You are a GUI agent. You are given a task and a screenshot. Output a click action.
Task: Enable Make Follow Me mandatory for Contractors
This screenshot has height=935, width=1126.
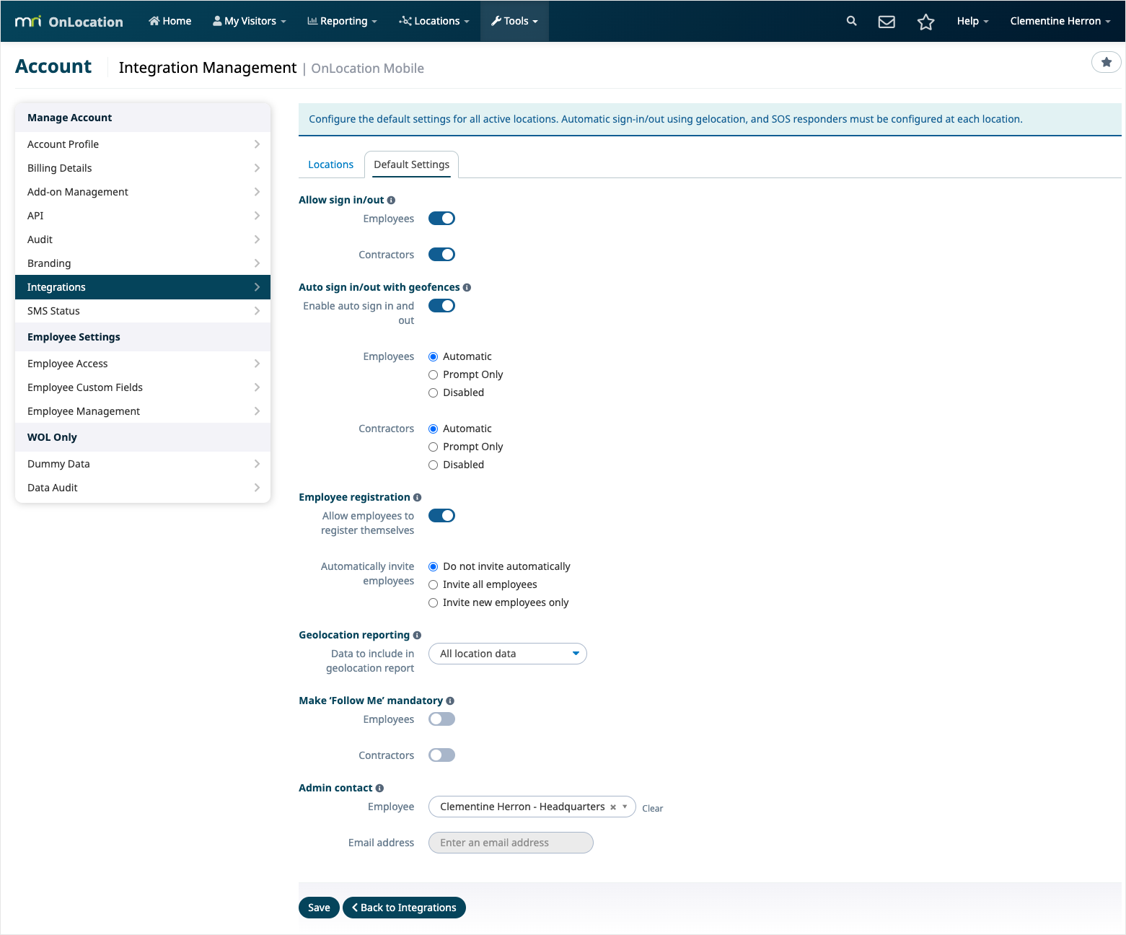pyautogui.click(x=441, y=755)
